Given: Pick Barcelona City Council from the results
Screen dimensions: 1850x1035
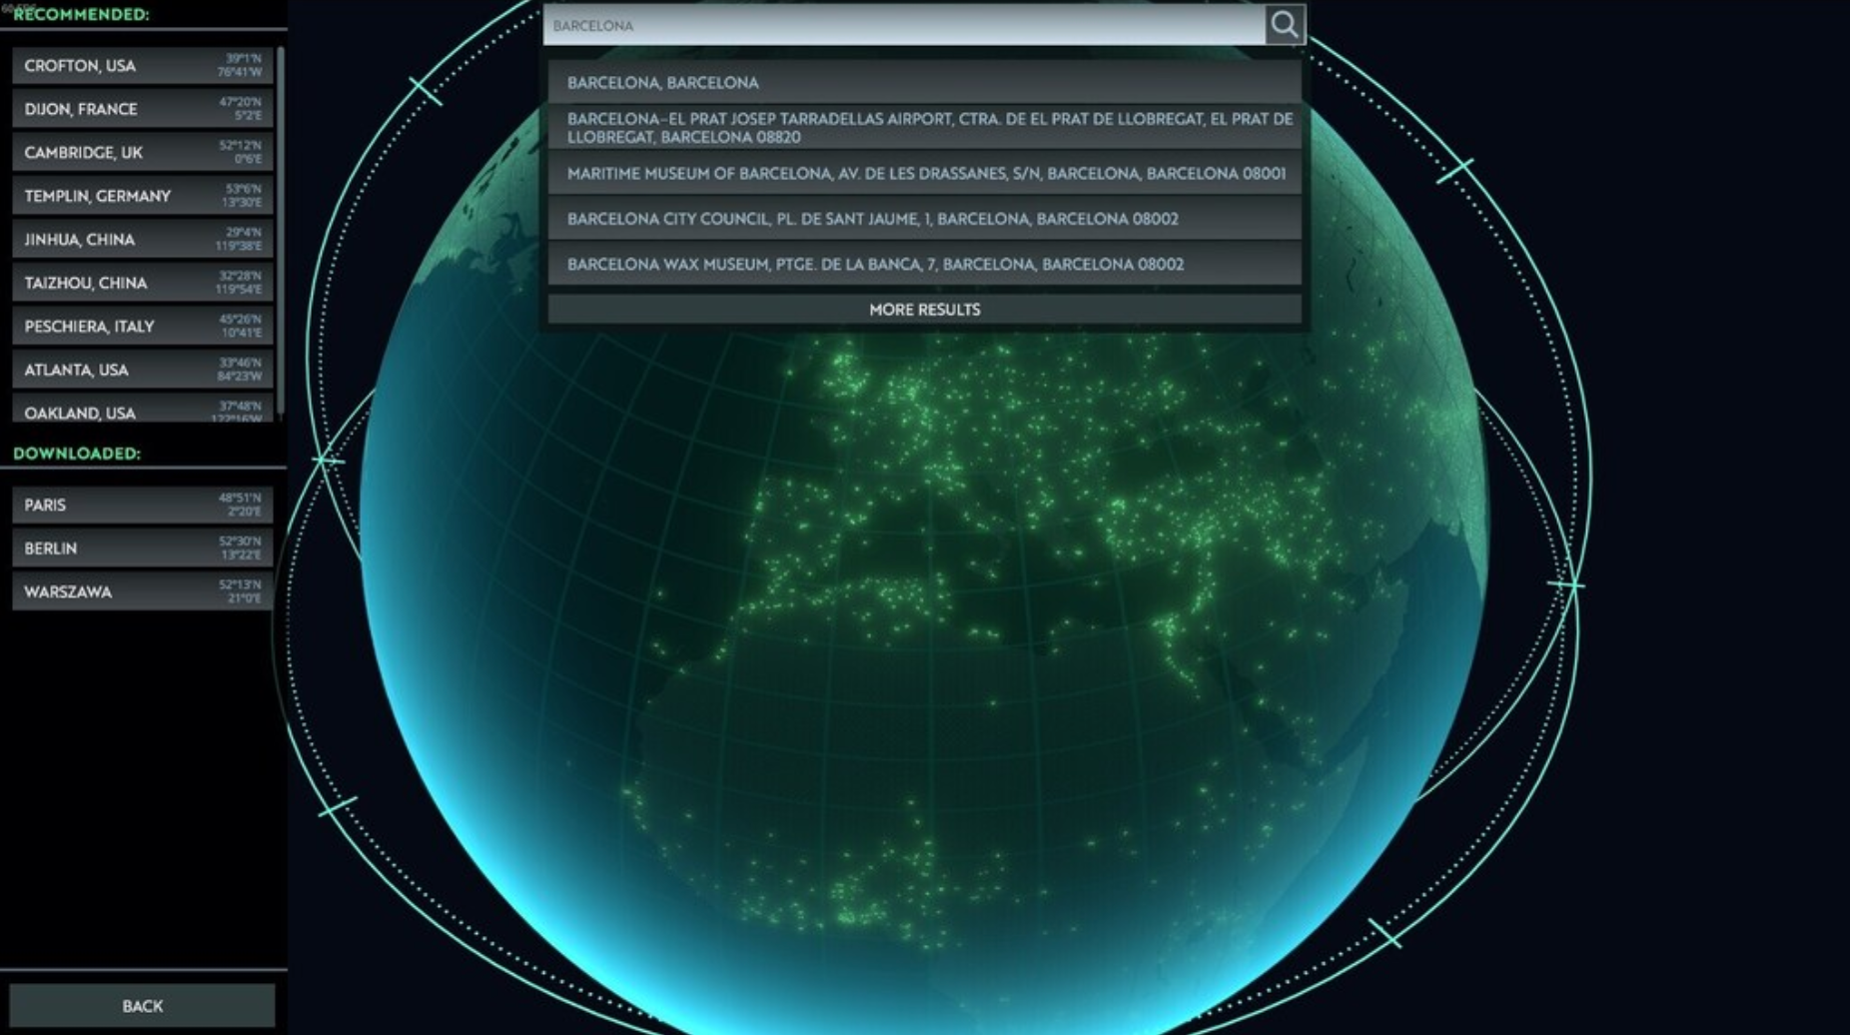Looking at the screenshot, I should (x=924, y=218).
